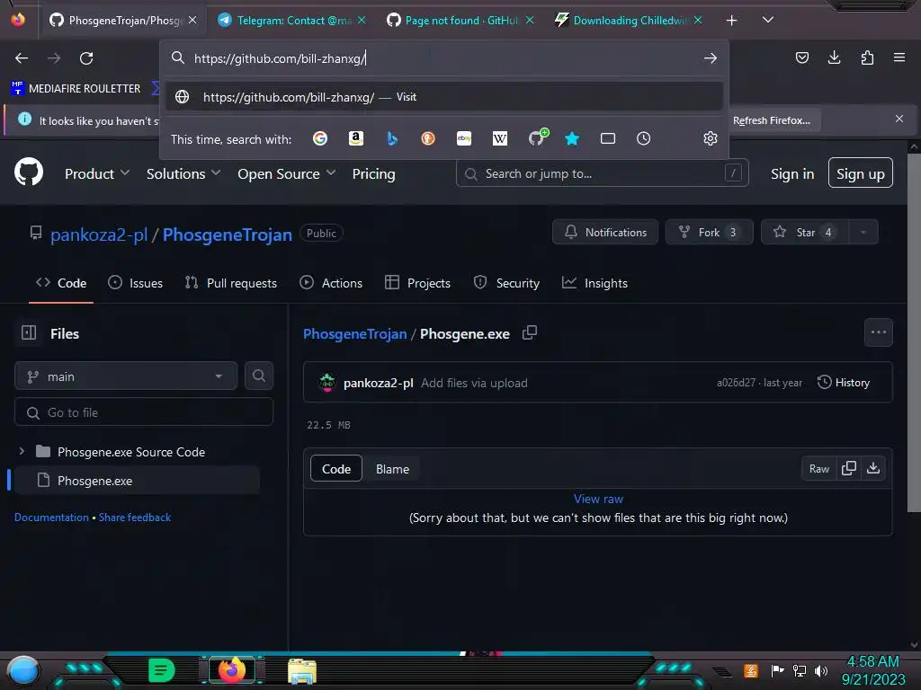Click the Sign up button
This screenshot has width=921, height=690.
click(x=861, y=173)
